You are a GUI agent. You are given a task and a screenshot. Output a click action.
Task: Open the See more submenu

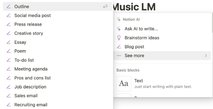point(162,55)
